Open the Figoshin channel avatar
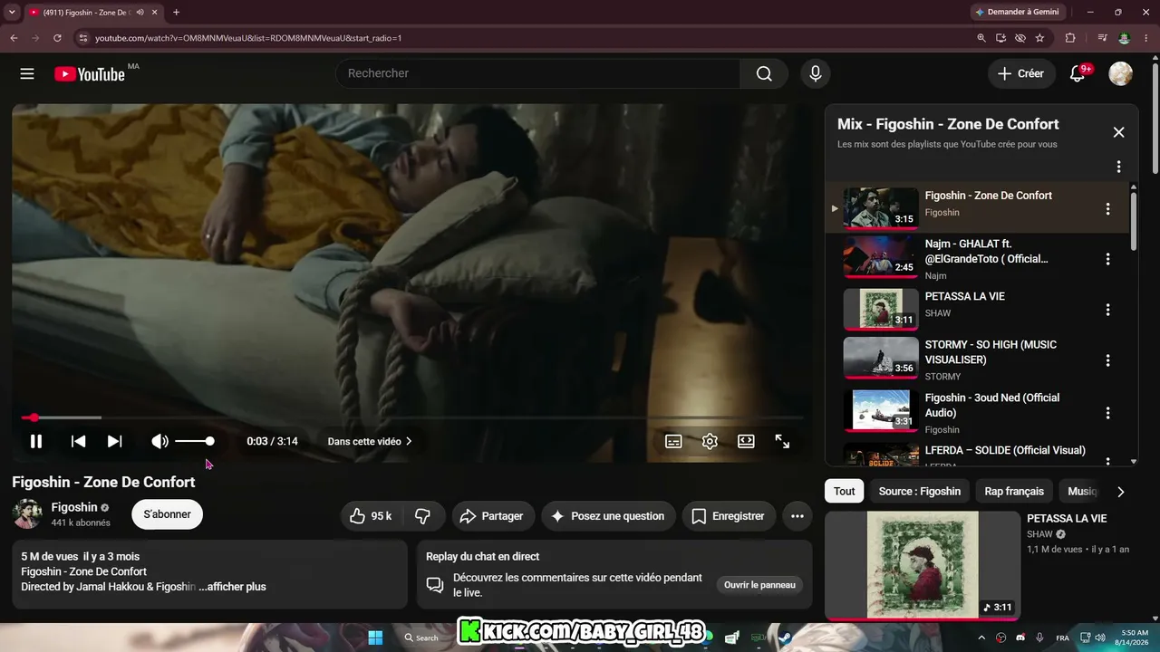Screen dimensions: 1160x652 27,513
